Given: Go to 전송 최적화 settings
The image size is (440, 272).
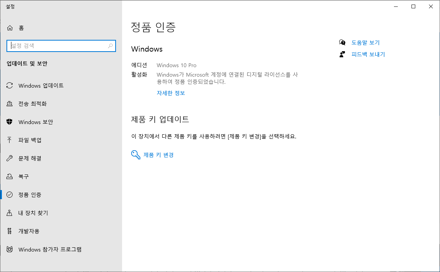Looking at the screenshot, I should [x=32, y=104].
